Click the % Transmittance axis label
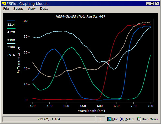 point(18,60)
